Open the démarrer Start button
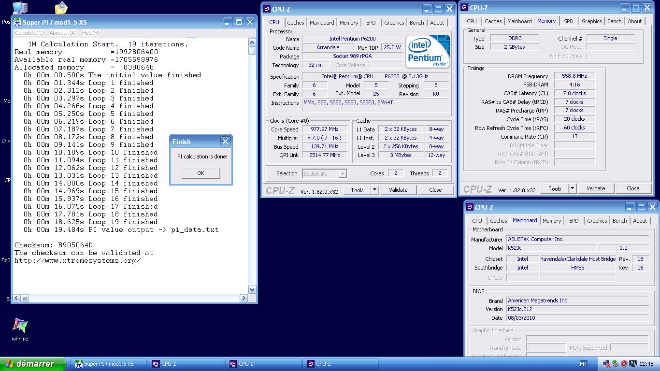This screenshot has width=660, height=371. point(33,364)
